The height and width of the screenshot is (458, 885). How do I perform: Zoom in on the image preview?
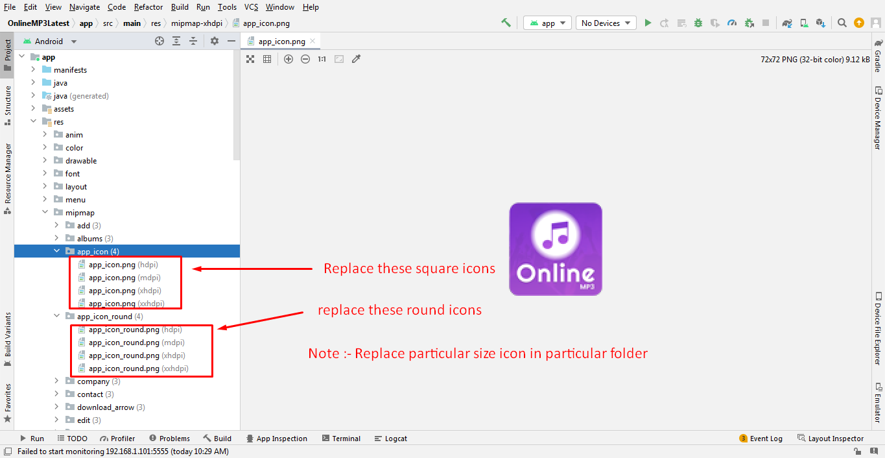click(289, 59)
